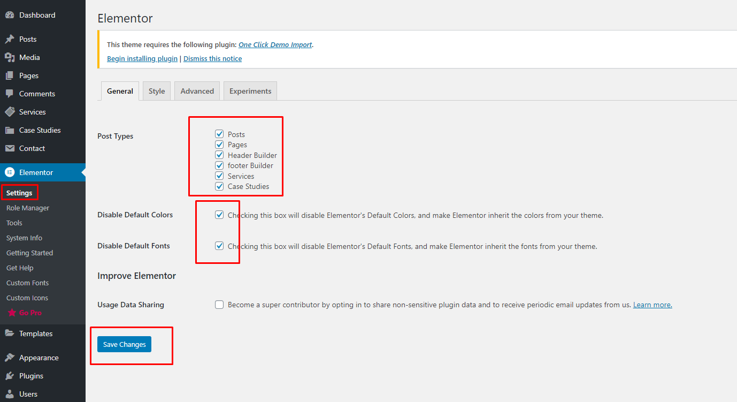
Task: Click the Go Pro menu item
Action: [x=30, y=313]
